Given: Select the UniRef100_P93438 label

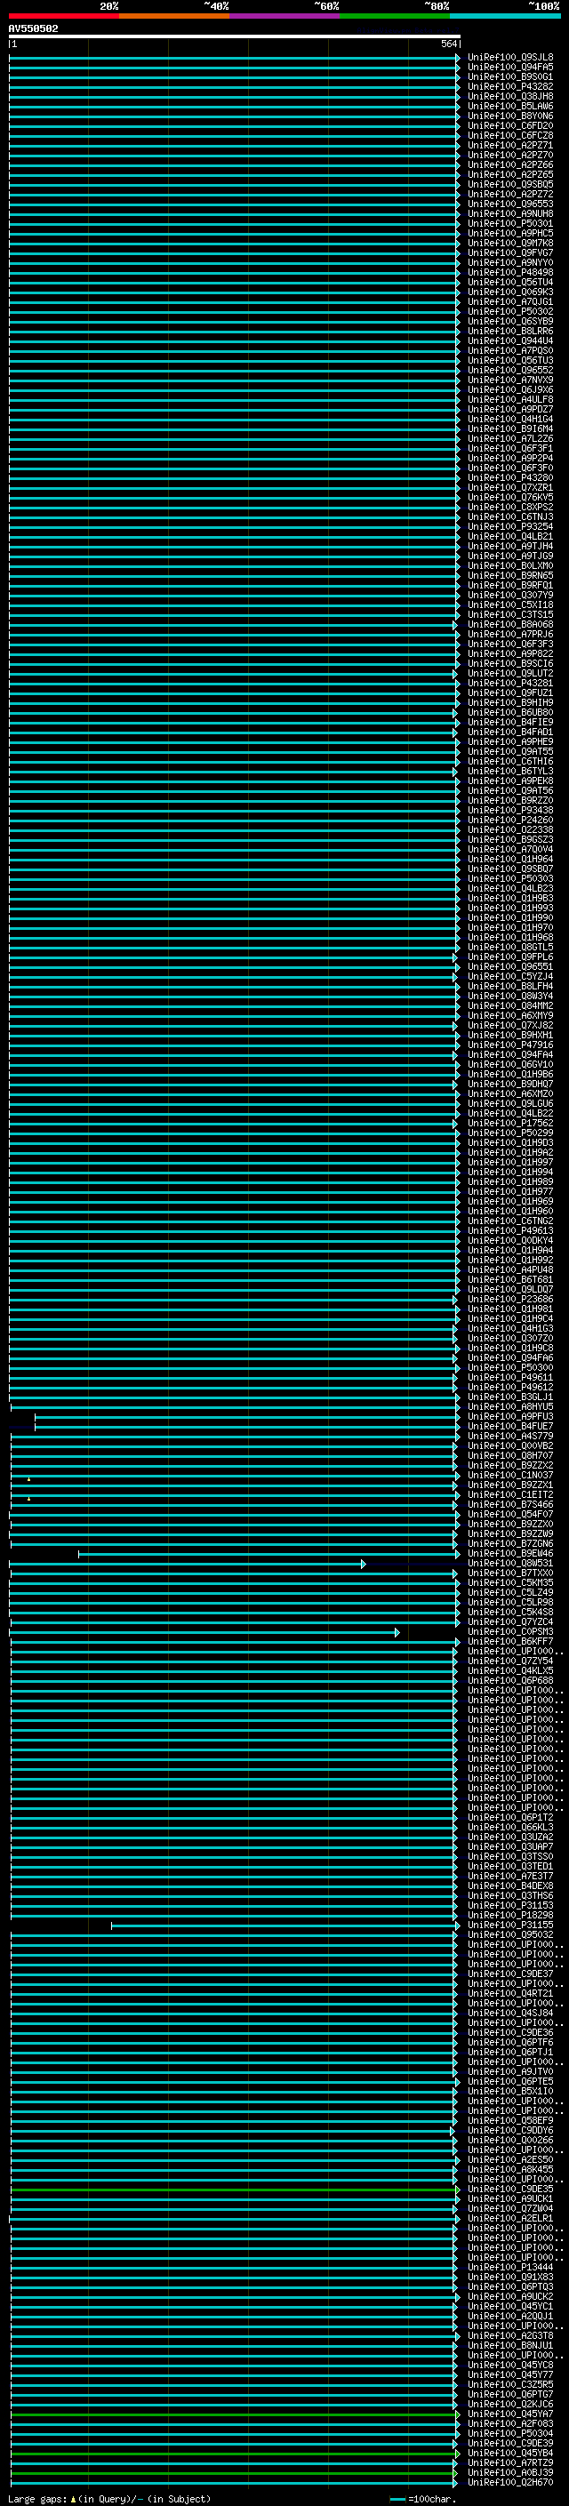Looking at the screenshot, I should tap(510, 809).
